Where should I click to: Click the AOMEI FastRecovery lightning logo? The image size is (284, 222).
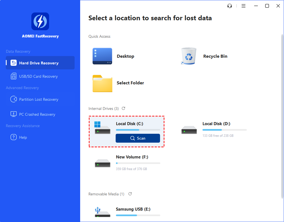coord(40,21)
